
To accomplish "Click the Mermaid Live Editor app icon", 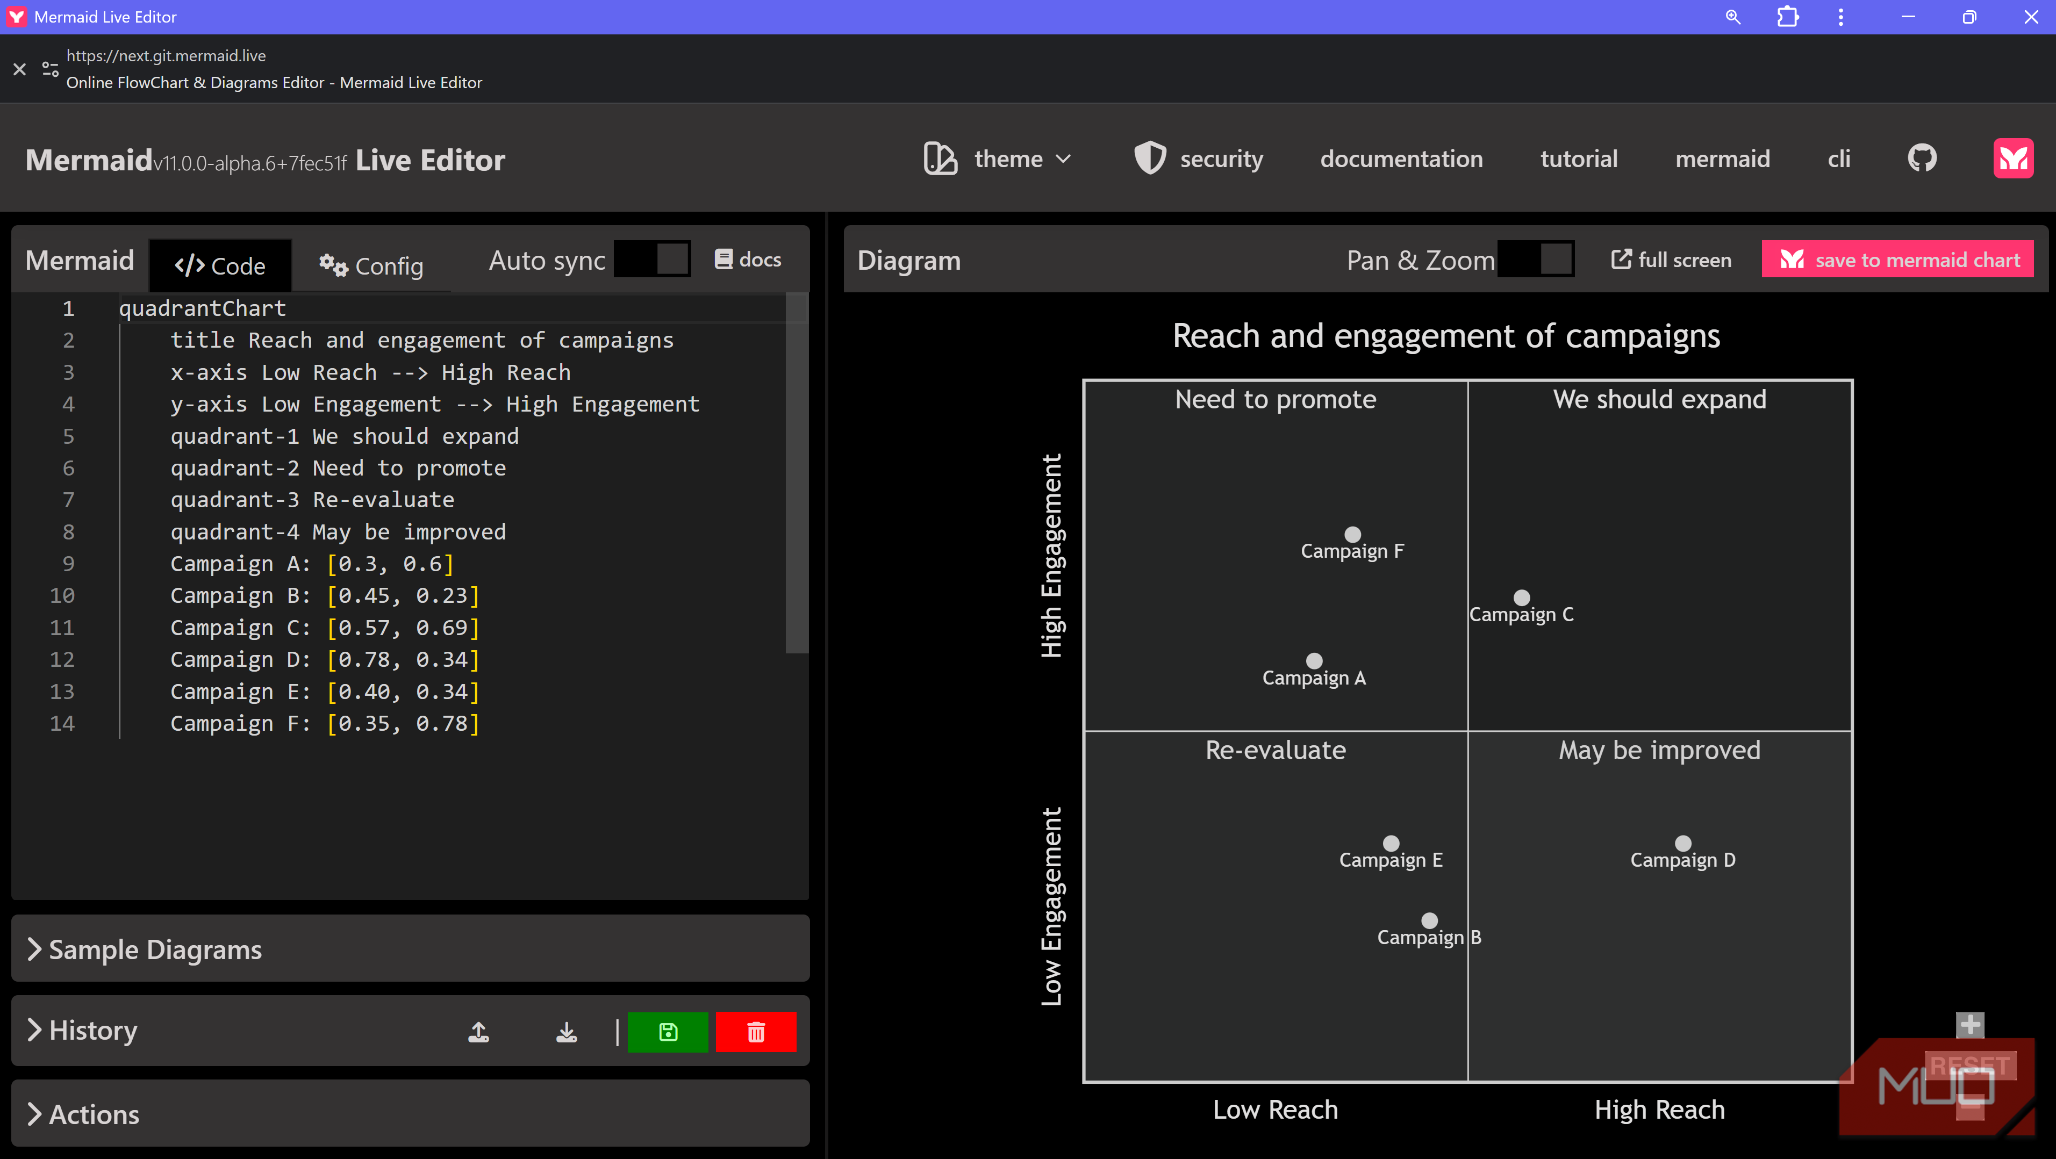I will (x=16, y=17).
